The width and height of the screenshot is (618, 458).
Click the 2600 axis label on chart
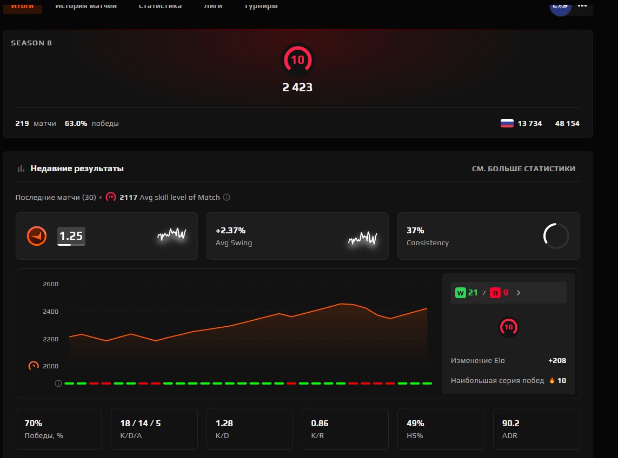[50, 284]
